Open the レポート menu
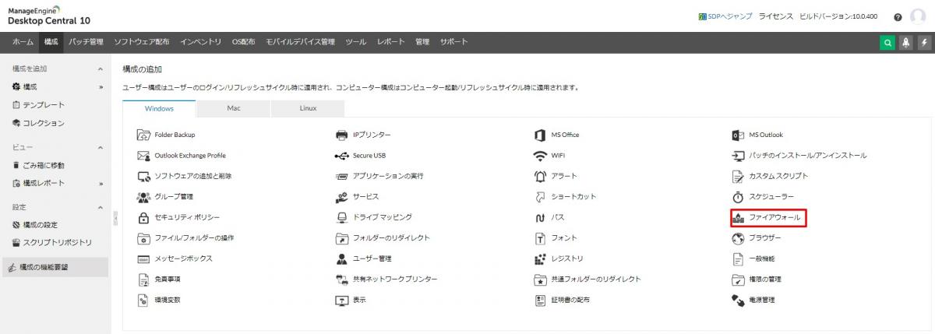The height and width of the screenshot is (334, 935). (x=391, y=42)
